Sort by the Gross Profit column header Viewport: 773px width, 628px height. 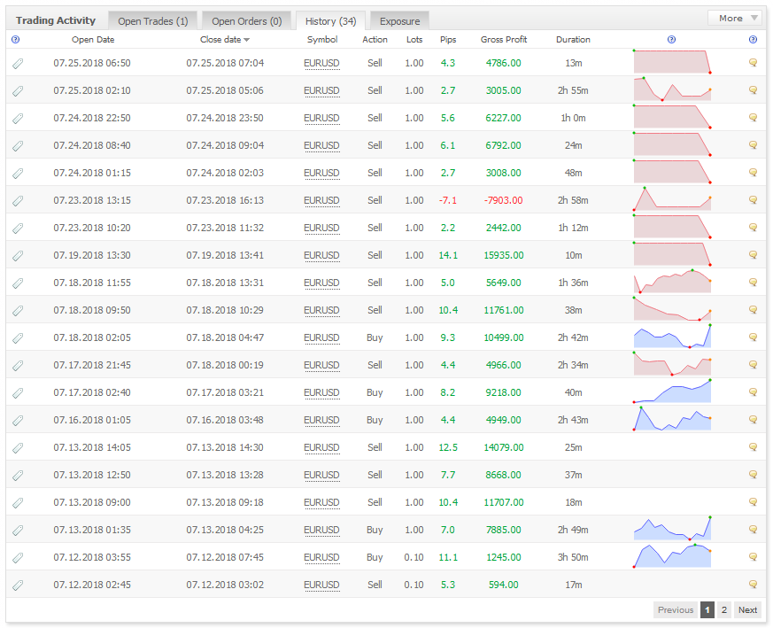point(503,40)
